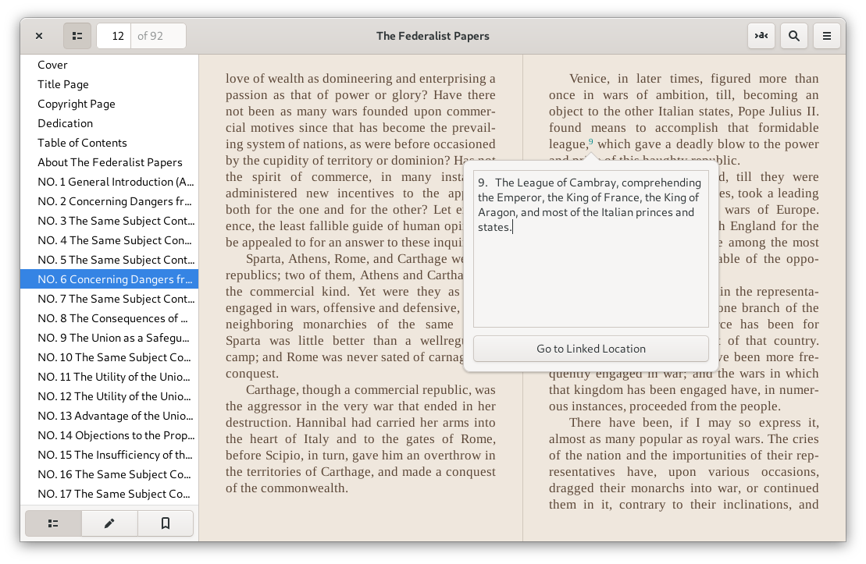
Task: Open the search tool
Action: pyautogui.click(x=793, y=36)
